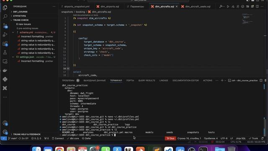Open the Remote Explorer view
This screenshot has width=268, height=151.
click(x=5, y=62)
